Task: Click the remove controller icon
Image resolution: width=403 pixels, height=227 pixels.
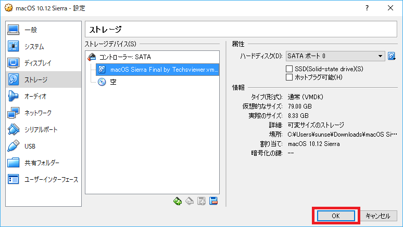Action: [x=190, y=201]
